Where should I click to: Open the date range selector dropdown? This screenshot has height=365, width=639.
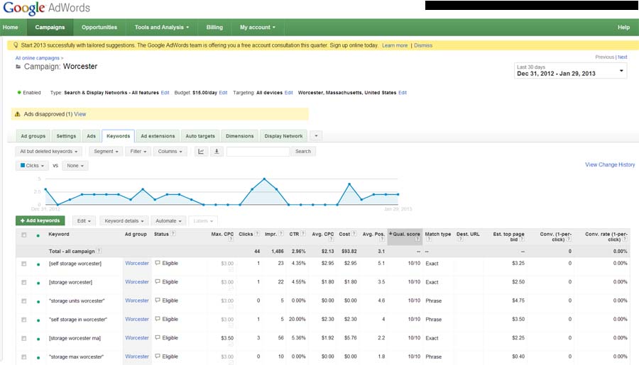(x=570, y=71)
